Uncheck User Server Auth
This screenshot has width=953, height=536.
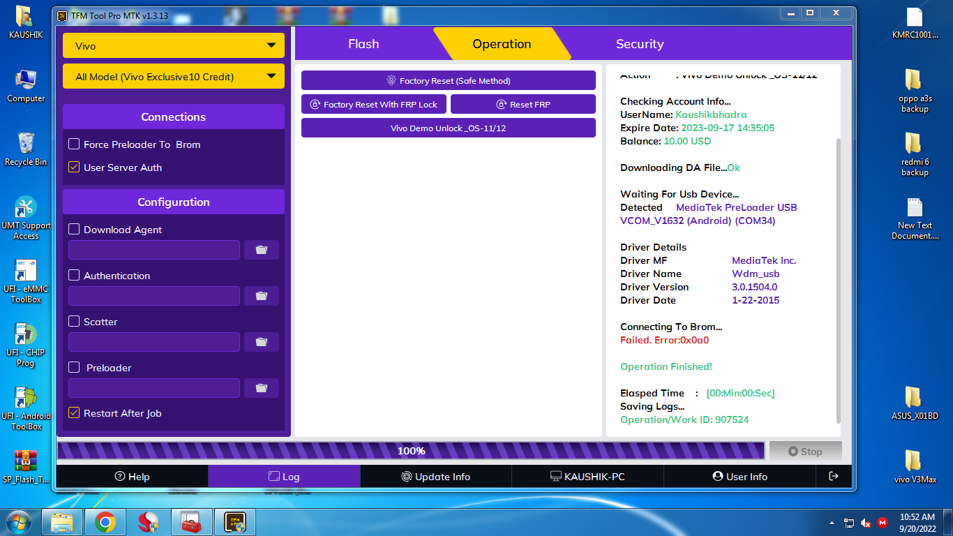(74, 167)
